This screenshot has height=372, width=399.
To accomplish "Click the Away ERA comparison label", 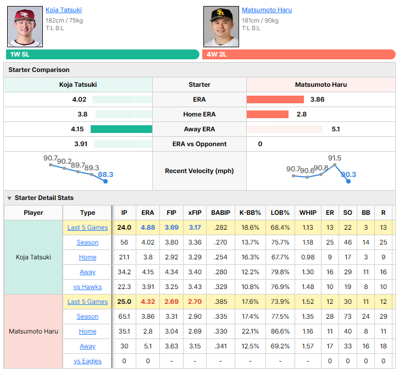I will coord(199,129).
